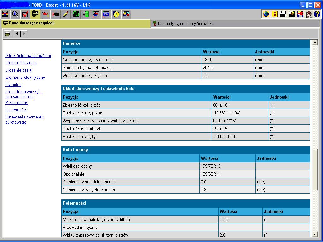The image size is (323, 242).
Task: Click the red car vehicle selection icon
Action: click(5, 14)
